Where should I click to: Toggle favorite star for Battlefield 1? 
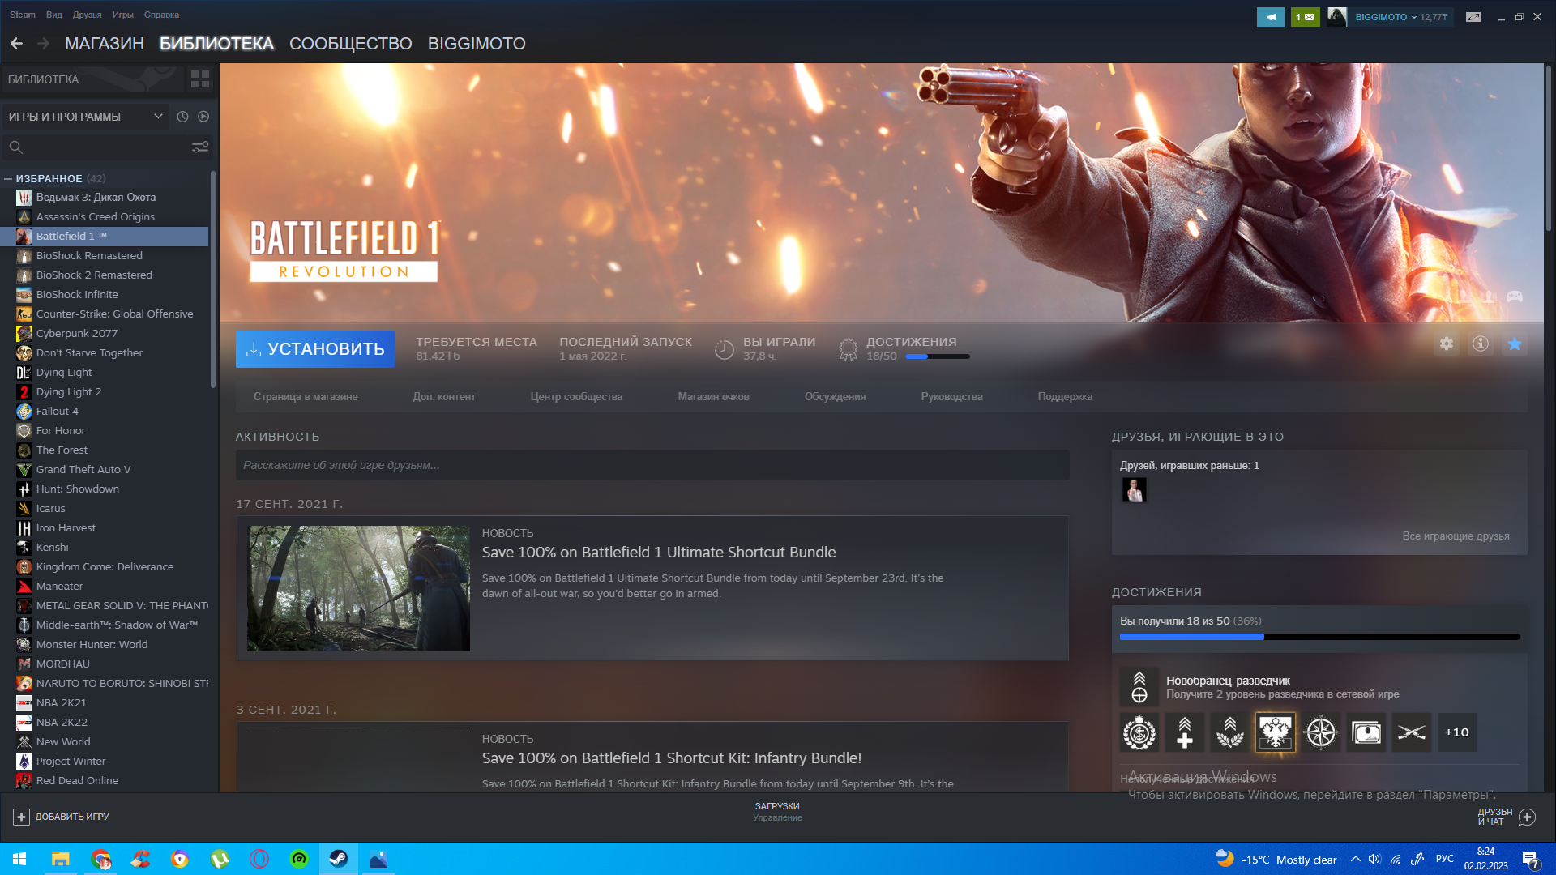pos(1514,344)
